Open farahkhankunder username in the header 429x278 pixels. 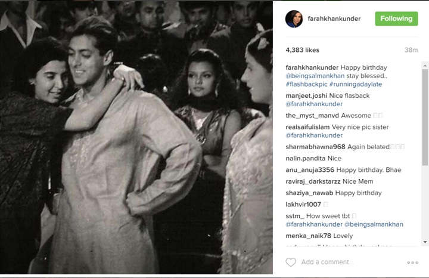(334, 18)
